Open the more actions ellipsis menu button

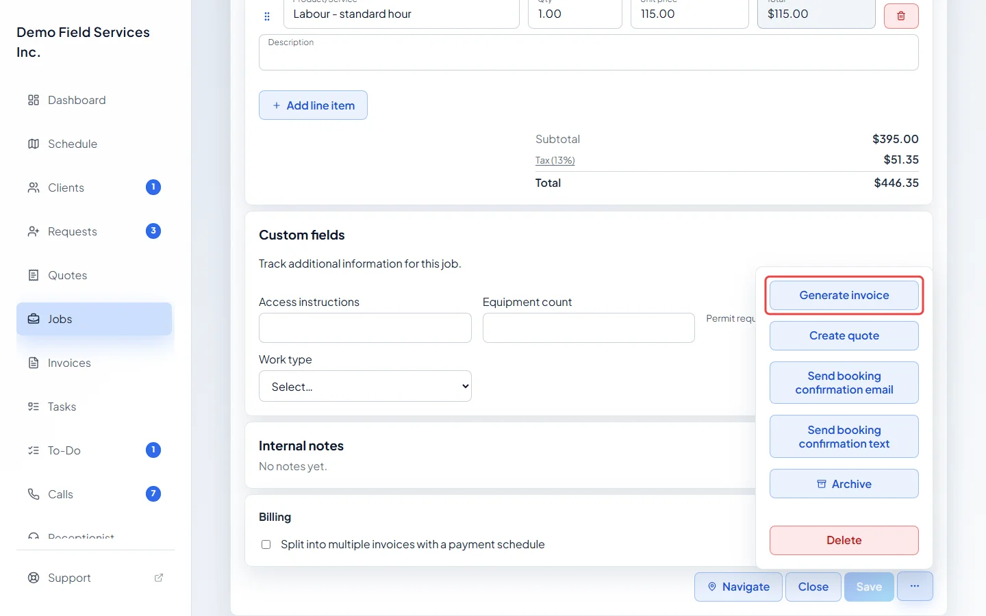pyautogui.click(x=915, y=586)
